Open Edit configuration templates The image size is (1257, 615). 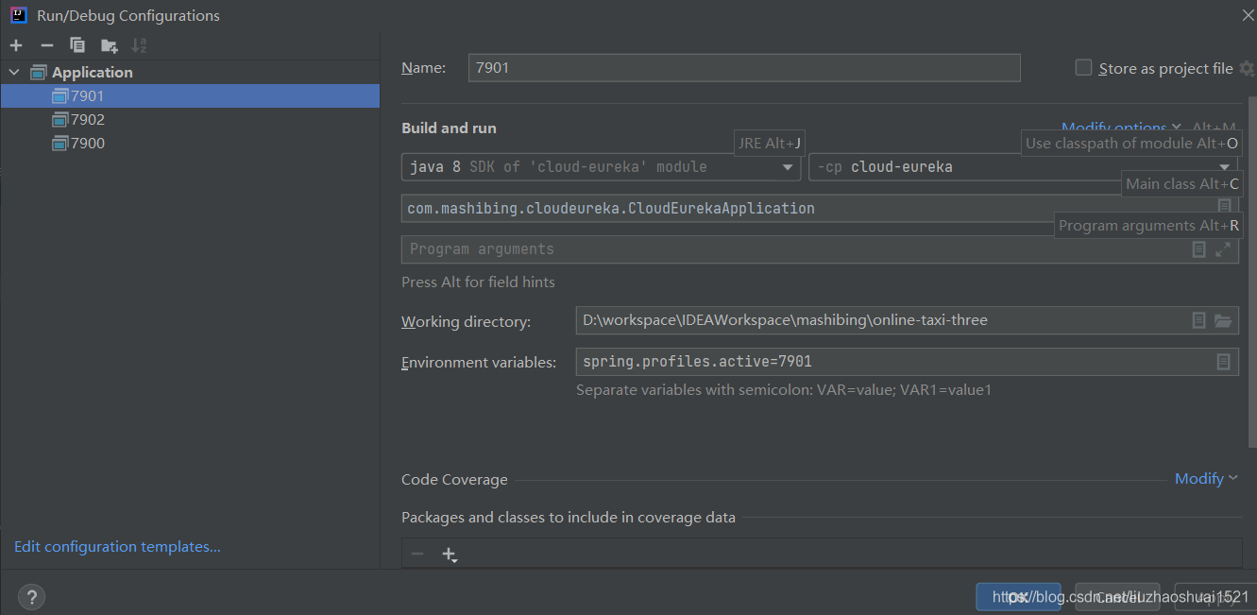click(116, 546)
